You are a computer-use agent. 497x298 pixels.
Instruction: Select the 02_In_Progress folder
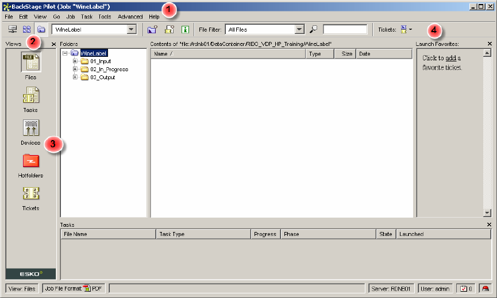pyautogui.click(x=109, y=69)
